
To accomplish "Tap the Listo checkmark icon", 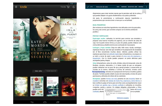I will [88, 7].
